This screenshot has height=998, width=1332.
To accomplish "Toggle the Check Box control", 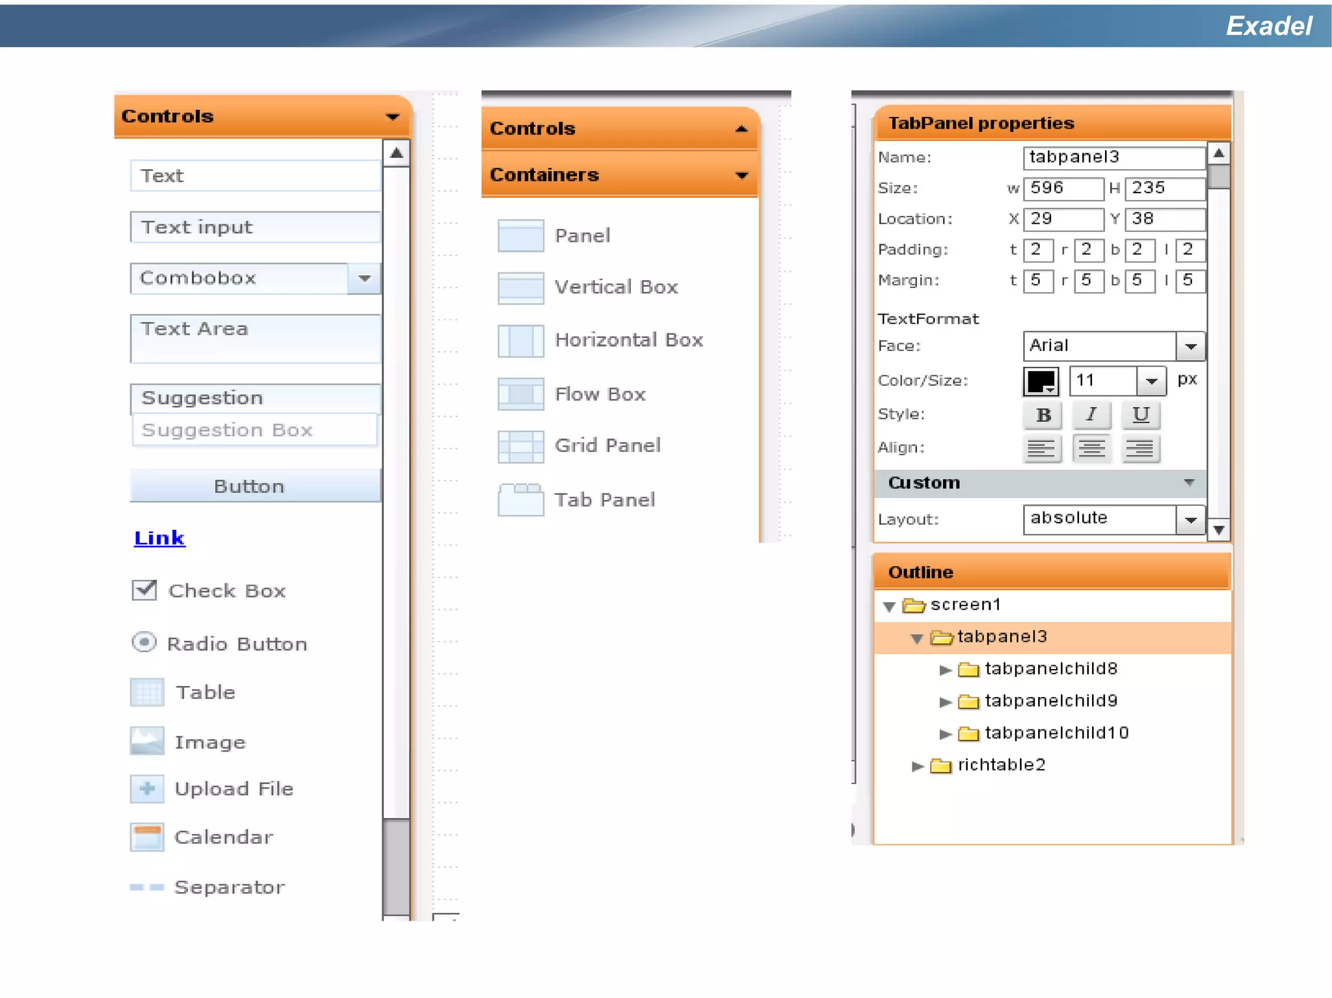I will click(144, 590).
